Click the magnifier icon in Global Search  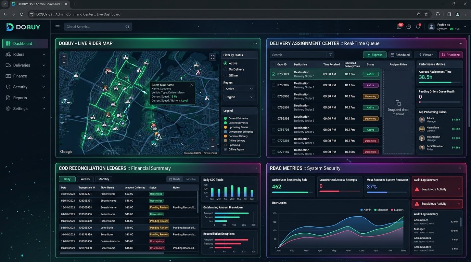click(x=127, y=27)
